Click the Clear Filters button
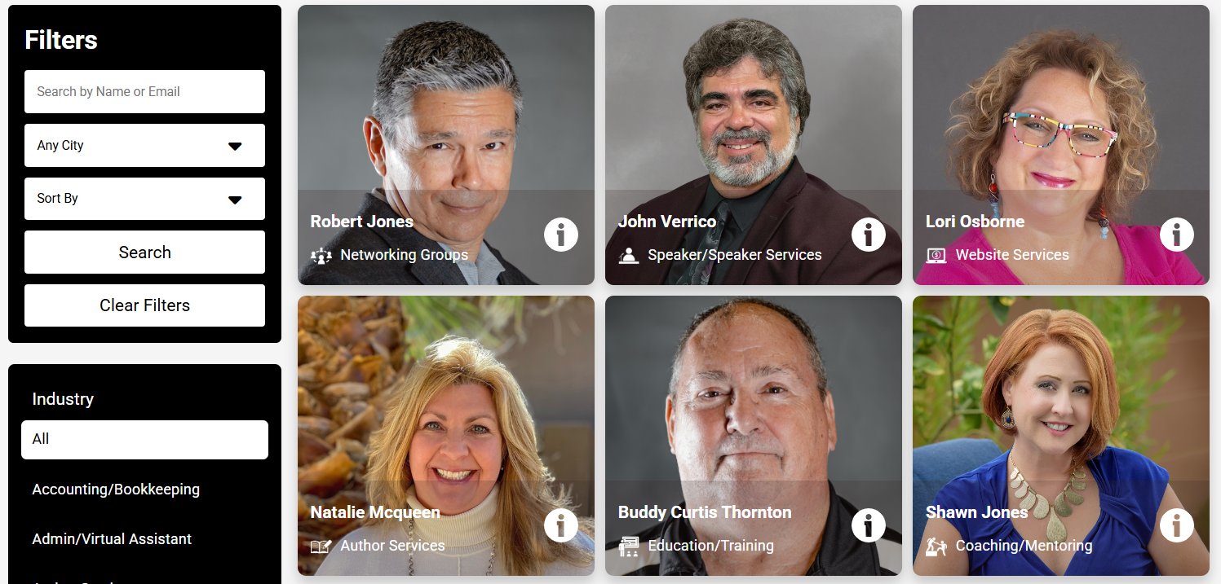Viewport: 1221px width, 584px height. click(x=144, y=305)
